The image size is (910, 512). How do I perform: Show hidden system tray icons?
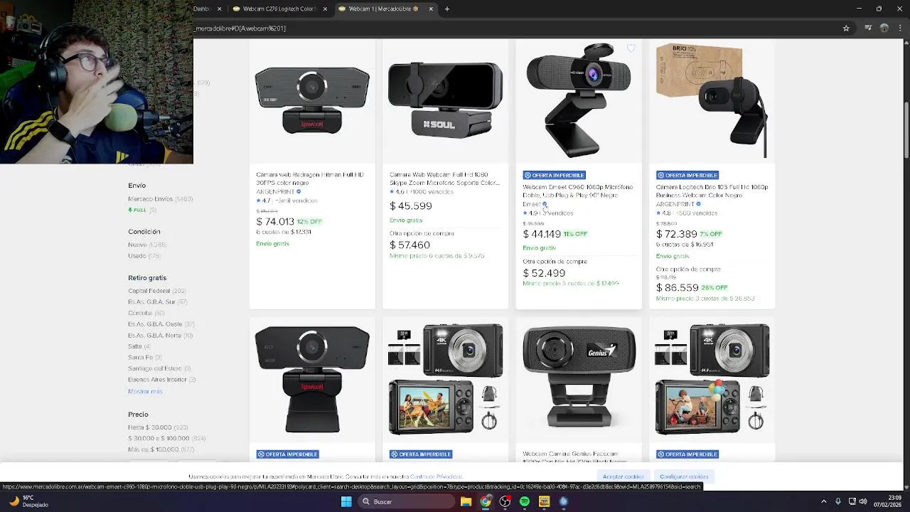point(824,502)
